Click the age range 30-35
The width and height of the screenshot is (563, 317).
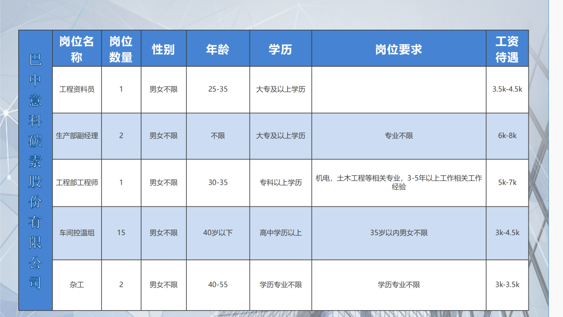click(218, 182)
